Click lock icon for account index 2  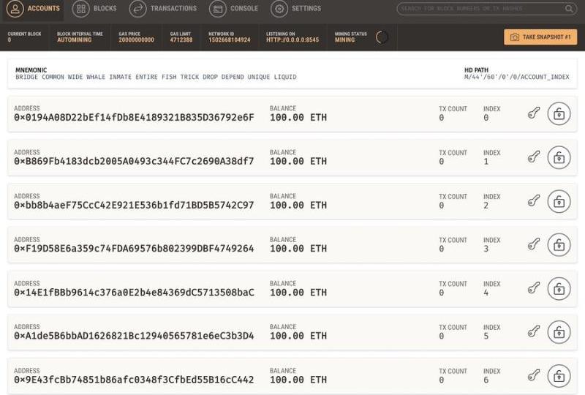559,201
